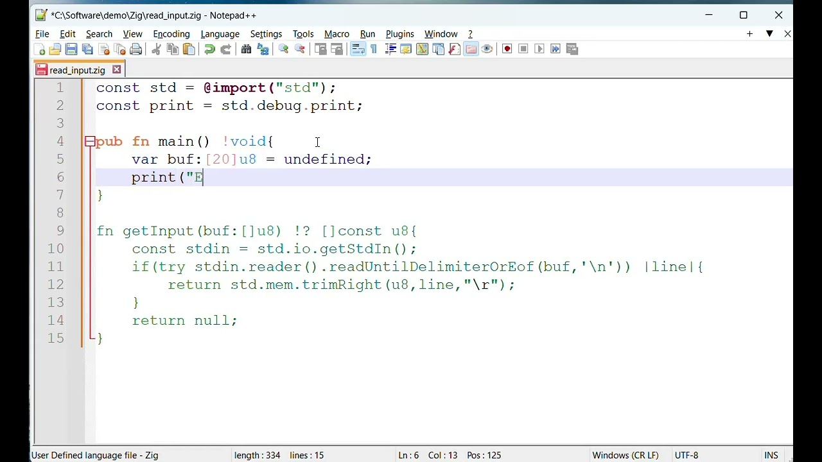Click the Save All toolbar icon

tap(87, 49)
